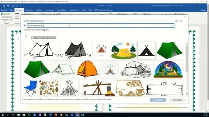Switch to the Start ribbon tab
The image size is (209, 117).
point(11,10)
